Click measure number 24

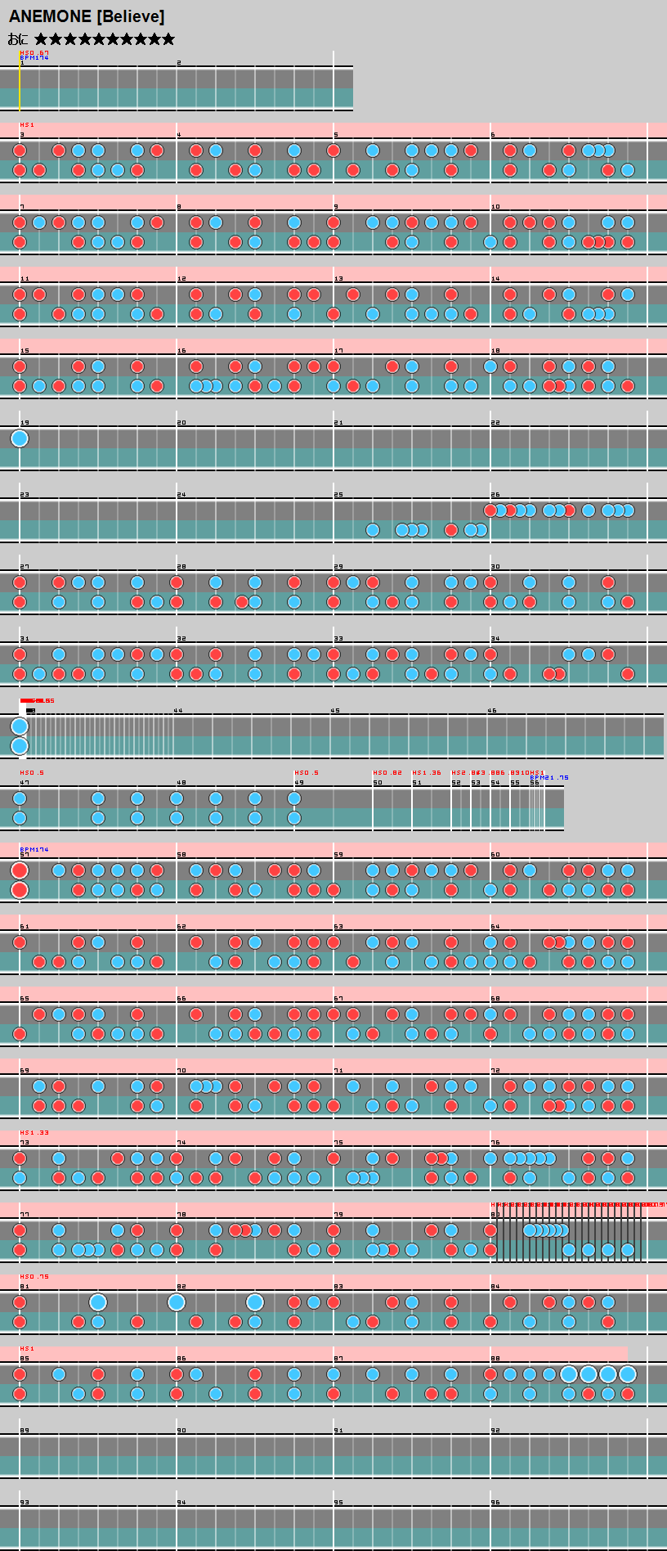(181, 495)
